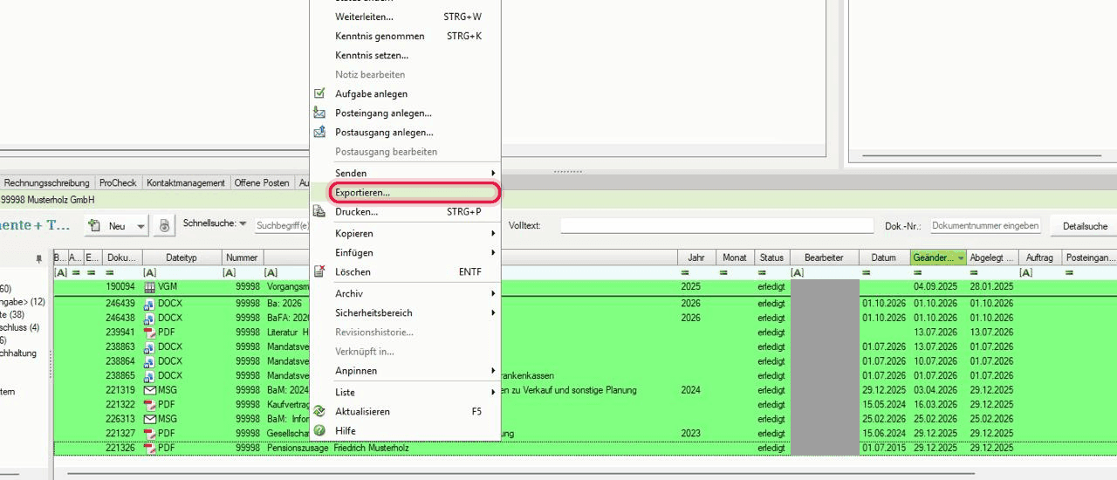Click the PDF icon in row 221326
1117x480 pixels.
[x=149, y=448]
